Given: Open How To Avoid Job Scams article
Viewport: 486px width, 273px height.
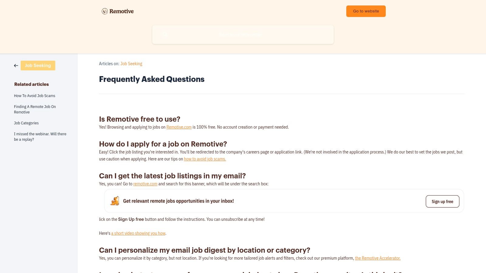Looking at the screenshot, I should (x=35, y=96).
